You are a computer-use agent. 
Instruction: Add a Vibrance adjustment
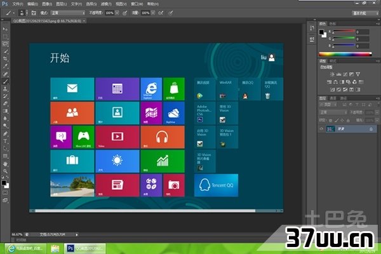pyautogui.click(x=358, y=74)
